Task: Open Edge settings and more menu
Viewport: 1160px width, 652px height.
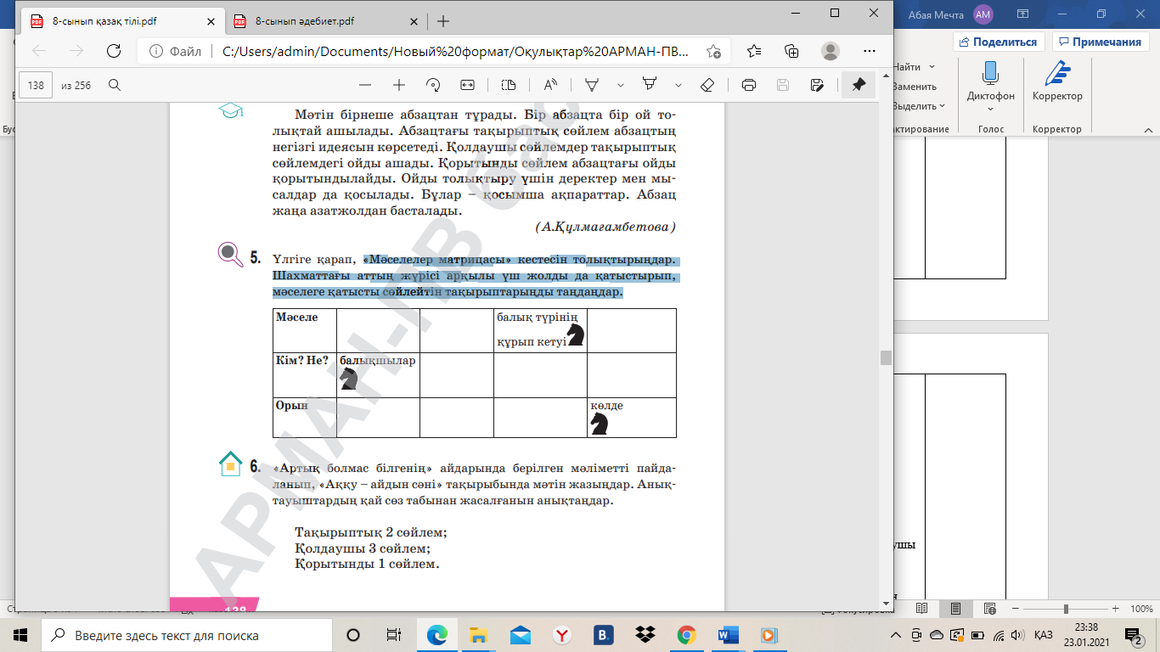Action: (869, 51)
